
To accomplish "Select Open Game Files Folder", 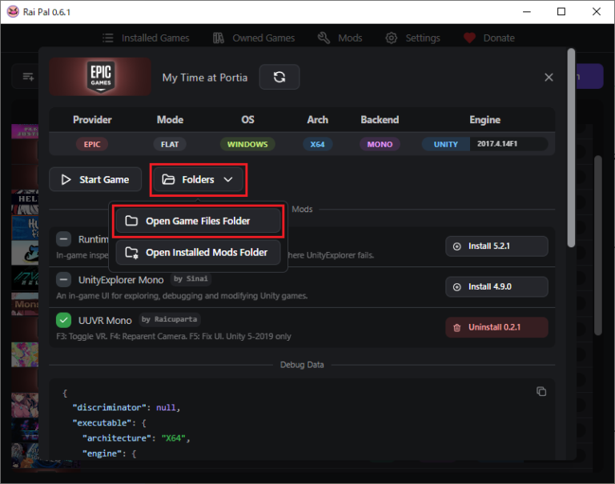I will tap(198, 222).
